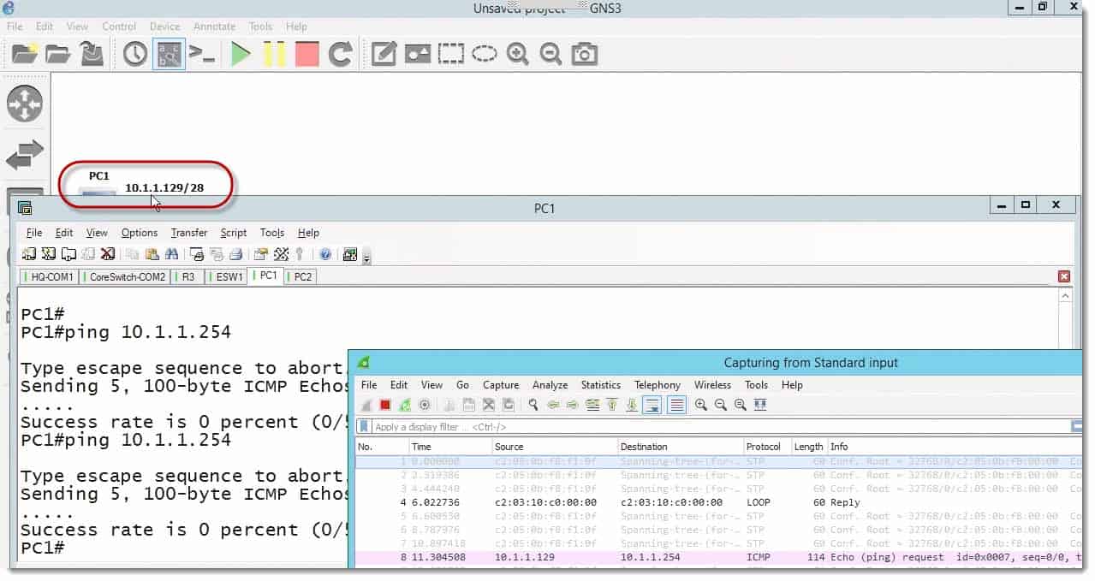The image size is (1095, 581).
Task: Click the find binoculars icon in terminal toolbar
Action: coord(172,254)
